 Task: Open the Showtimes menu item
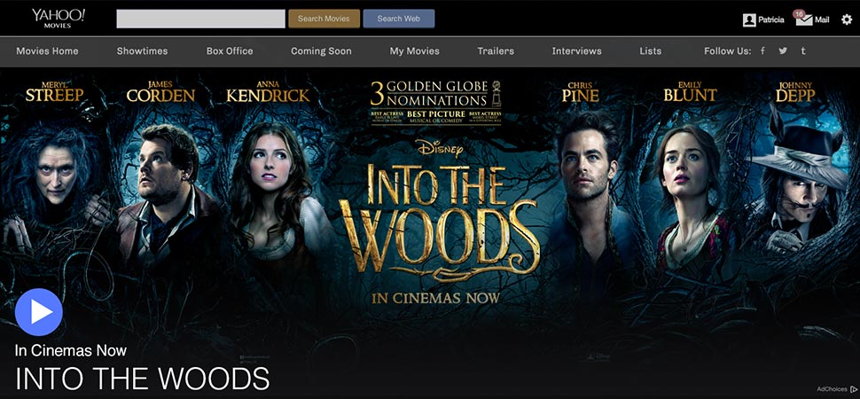click(142, 51)
